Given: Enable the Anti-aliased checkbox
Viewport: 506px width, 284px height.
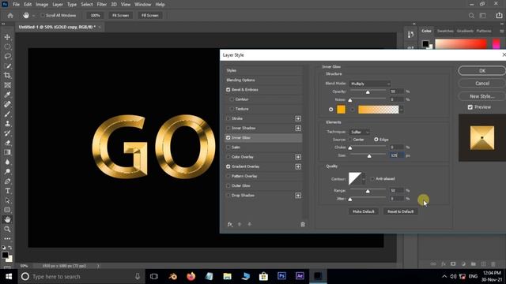Looking at the screenshot, I should (x=372, y=179).
